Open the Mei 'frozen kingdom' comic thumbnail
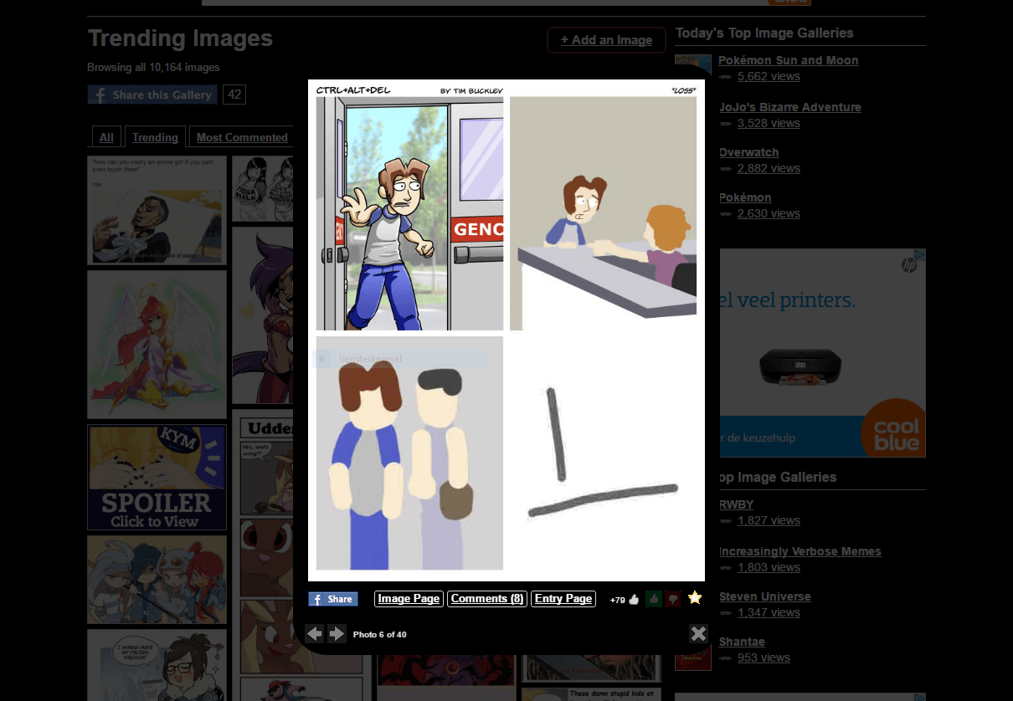The width and height of the screenshot is (1013, 701). click(x=157, y=665)
